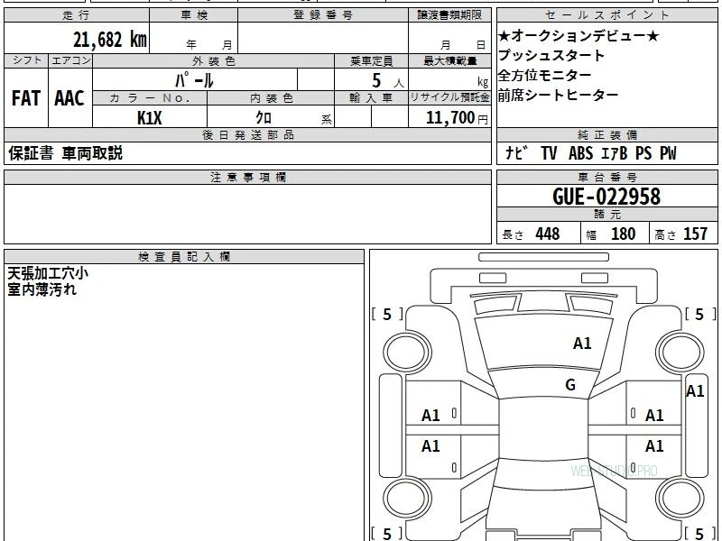
Task: Click the カラーNo. header
Action: [x=150, y=98]
